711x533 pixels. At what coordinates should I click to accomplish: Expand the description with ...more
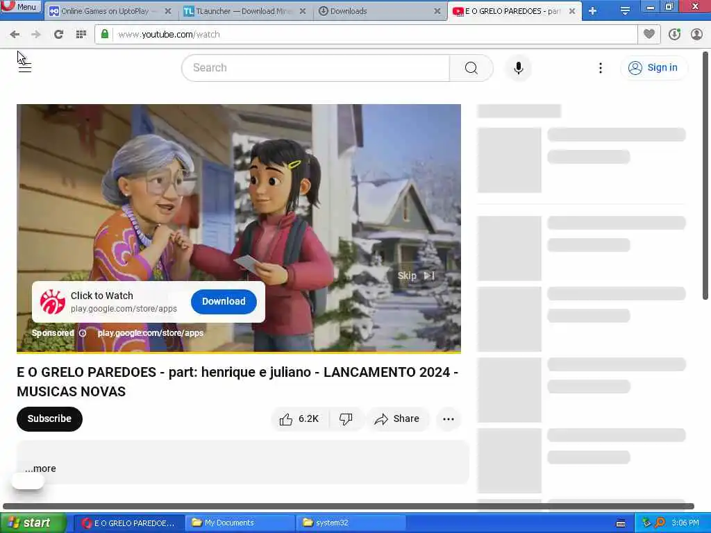(40, 468)
